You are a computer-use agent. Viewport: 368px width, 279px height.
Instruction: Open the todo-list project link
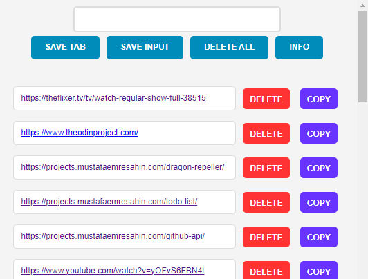(x=109, y=202)
